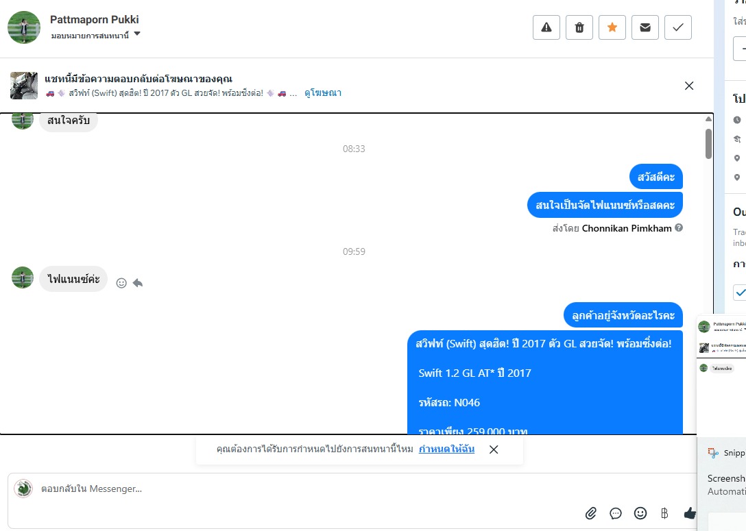The image size is (746, 531).
Task: Toggle the orange star follow-up icon
Action: click(x=612, y=27)
